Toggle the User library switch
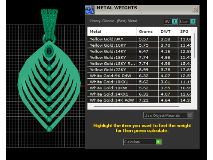The width and height of the screenshot is (213, 160). pyautogui.click(x=188, y=21)
